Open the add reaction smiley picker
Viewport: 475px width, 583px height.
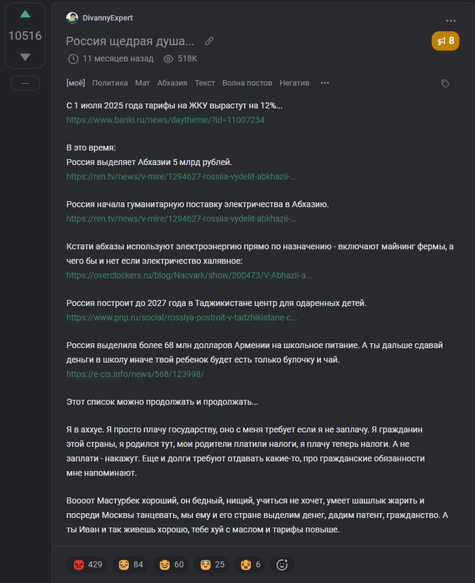pos(282,565)
